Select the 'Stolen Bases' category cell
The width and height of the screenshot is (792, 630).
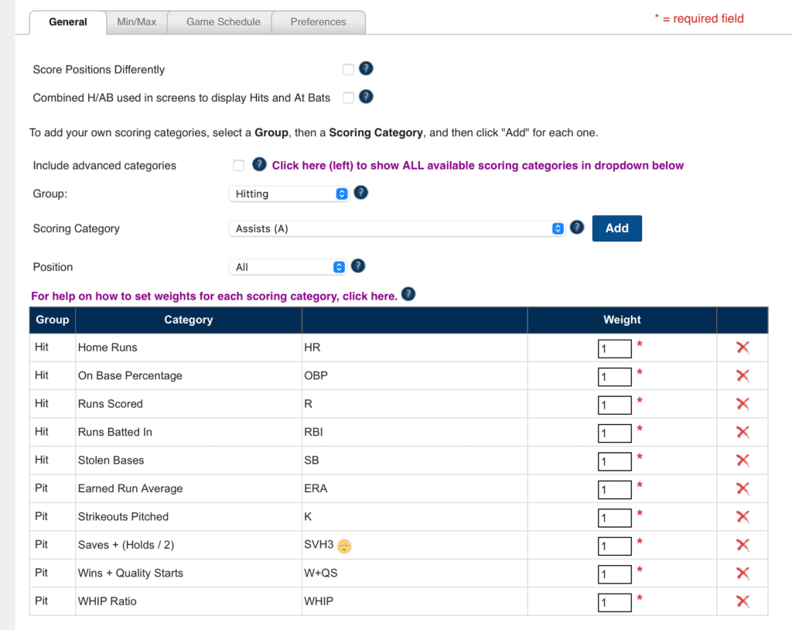click(x=189, y=460)
